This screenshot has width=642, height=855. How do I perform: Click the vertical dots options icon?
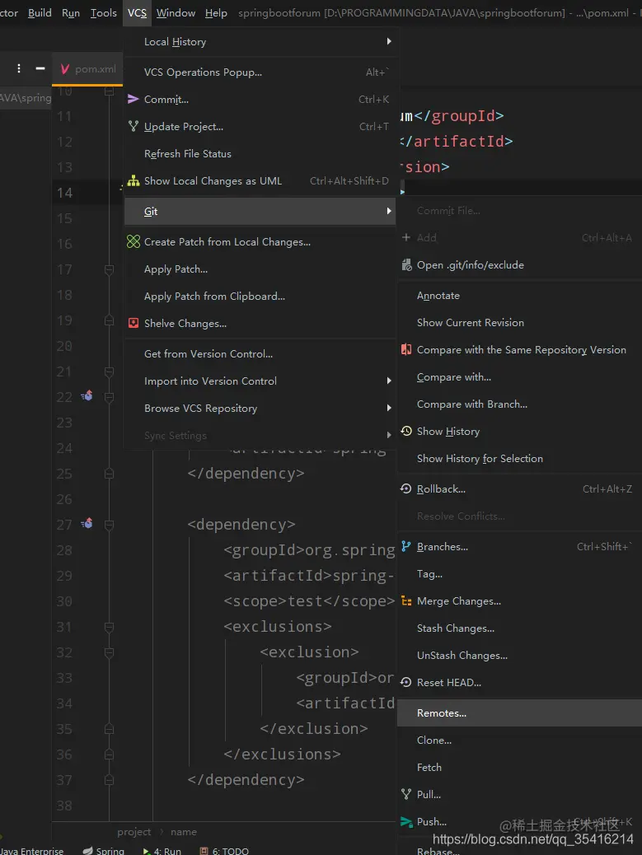coord(19,68)
